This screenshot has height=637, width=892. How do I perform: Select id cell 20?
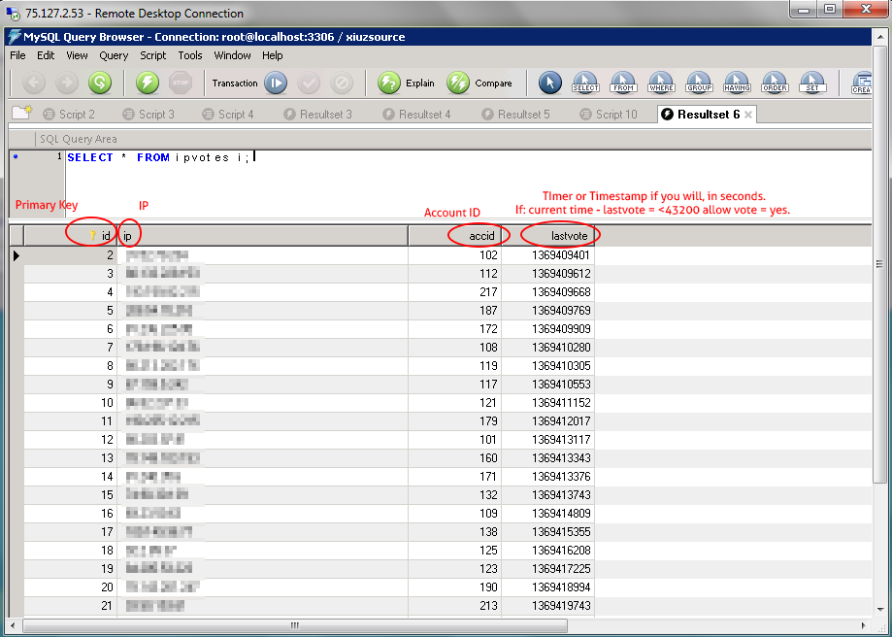click(x=71, y=587)
